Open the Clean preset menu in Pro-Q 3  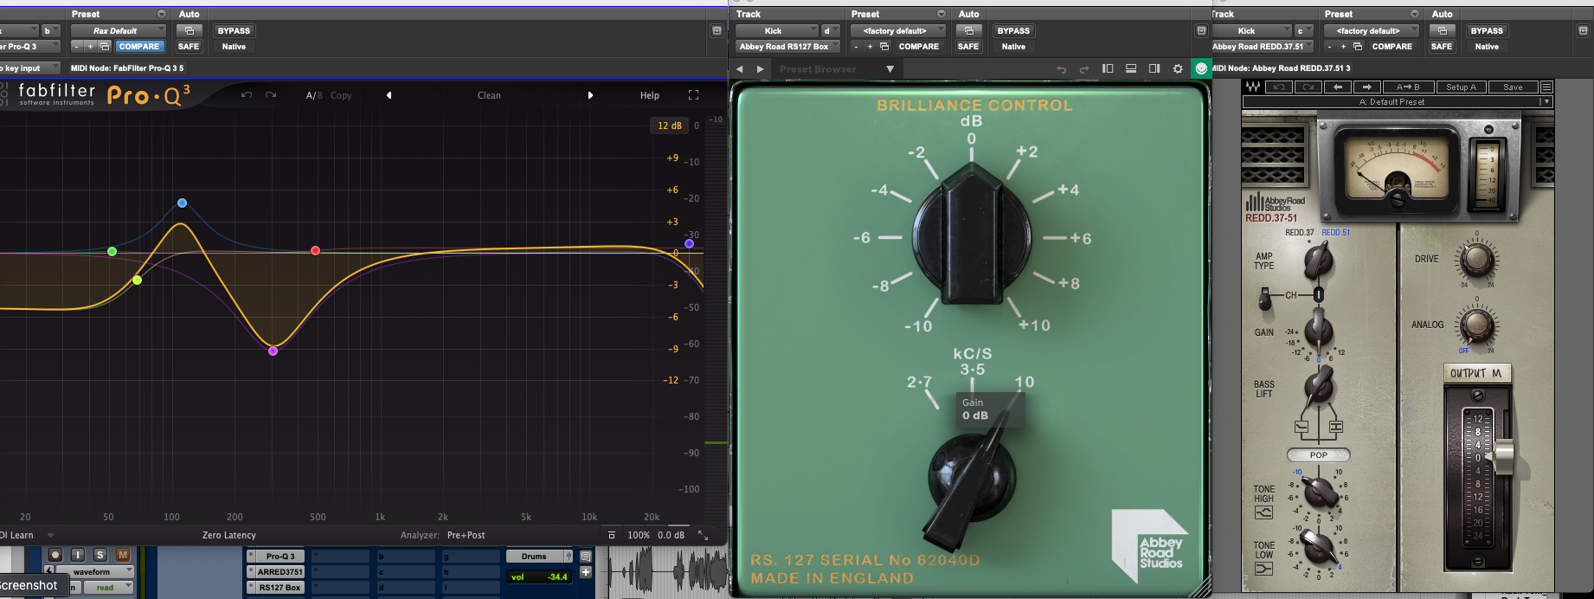point(489,95)
